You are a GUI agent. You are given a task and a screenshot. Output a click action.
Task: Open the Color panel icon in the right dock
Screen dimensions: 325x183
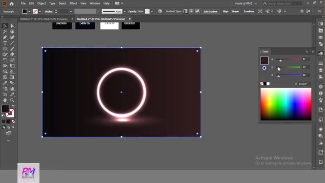point(320,54)
